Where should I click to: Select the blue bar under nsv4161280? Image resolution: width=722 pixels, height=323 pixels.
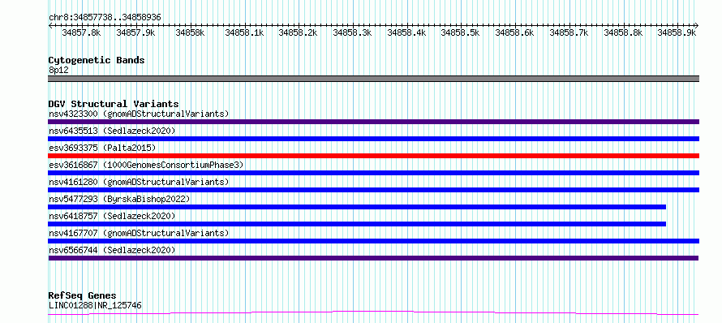click(x=373, y=190)
